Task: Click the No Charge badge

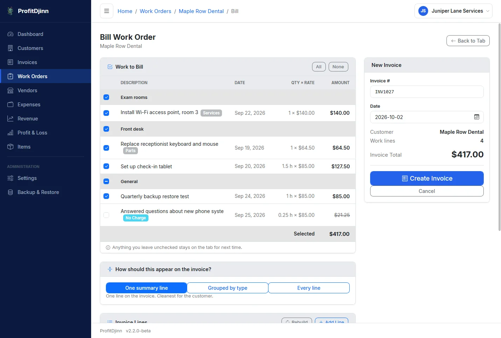Action: coord(136,218)
